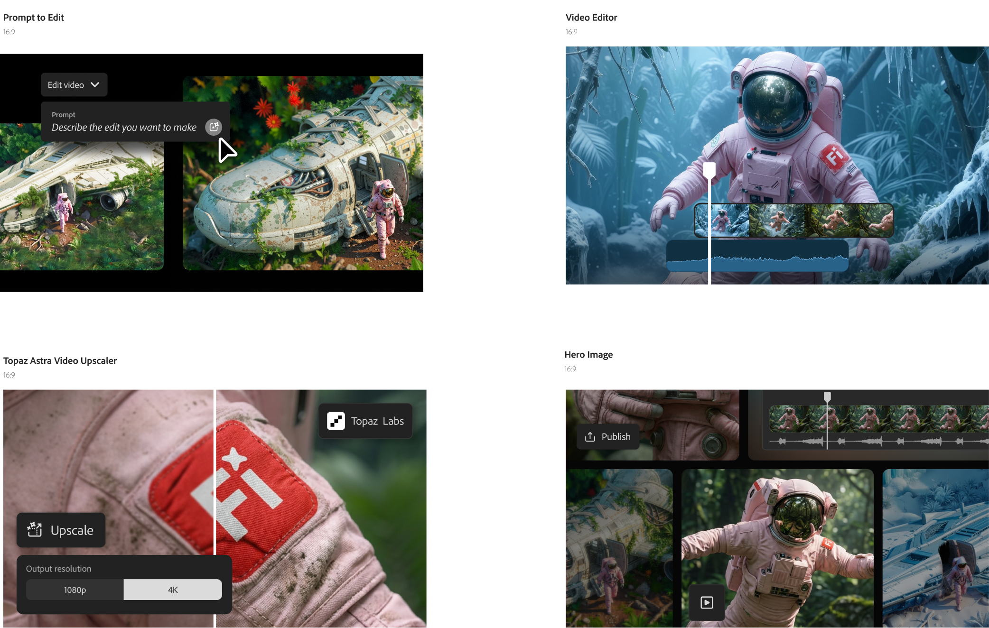Image resolution: width=989 pixels, height=628 pixels.
Task: Click the 'Output resolution' label
Action: coord(58,568)
